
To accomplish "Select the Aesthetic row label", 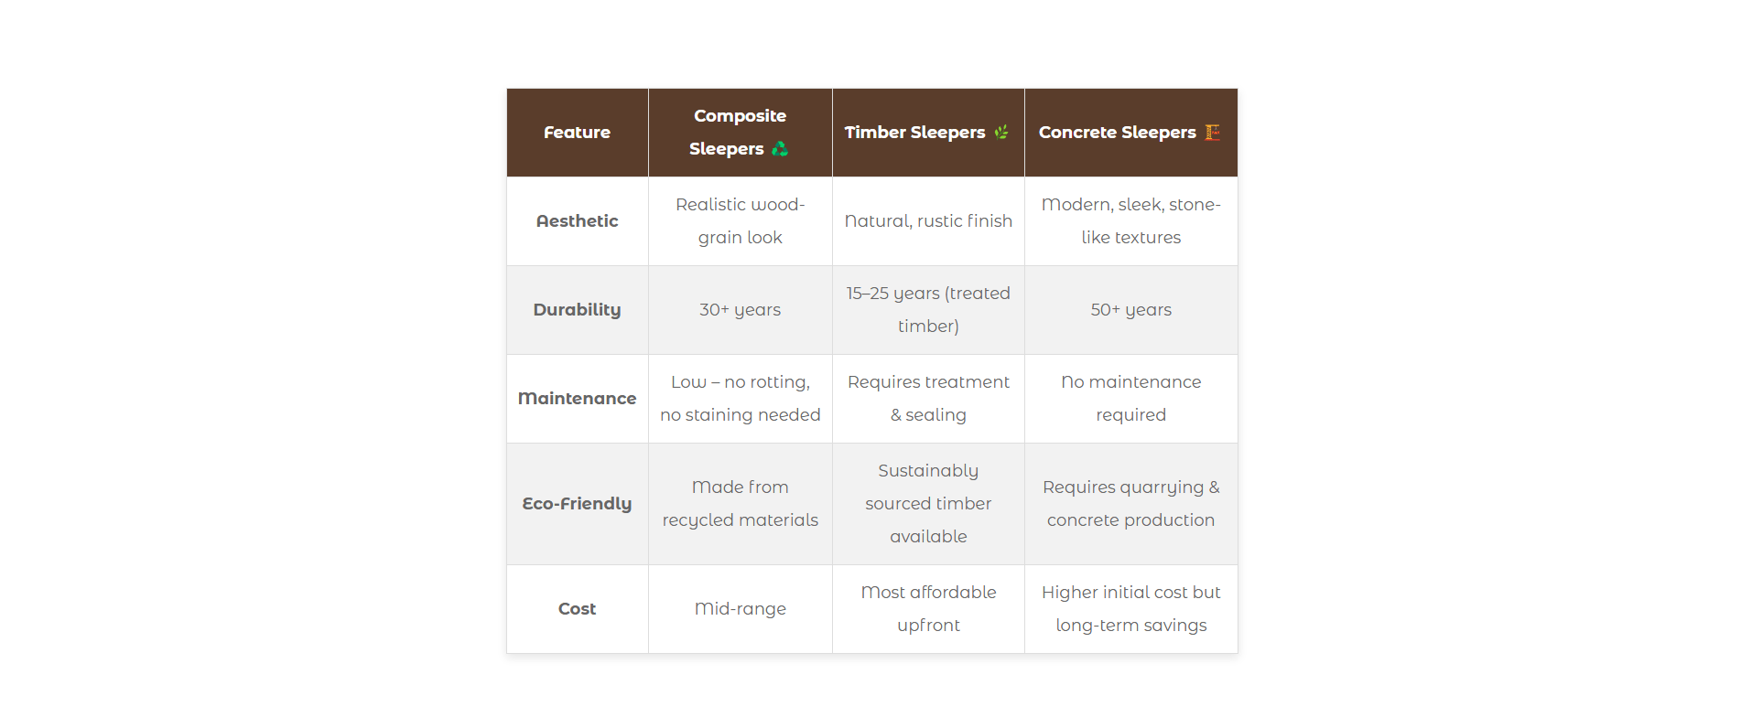I will click(578, 221).
